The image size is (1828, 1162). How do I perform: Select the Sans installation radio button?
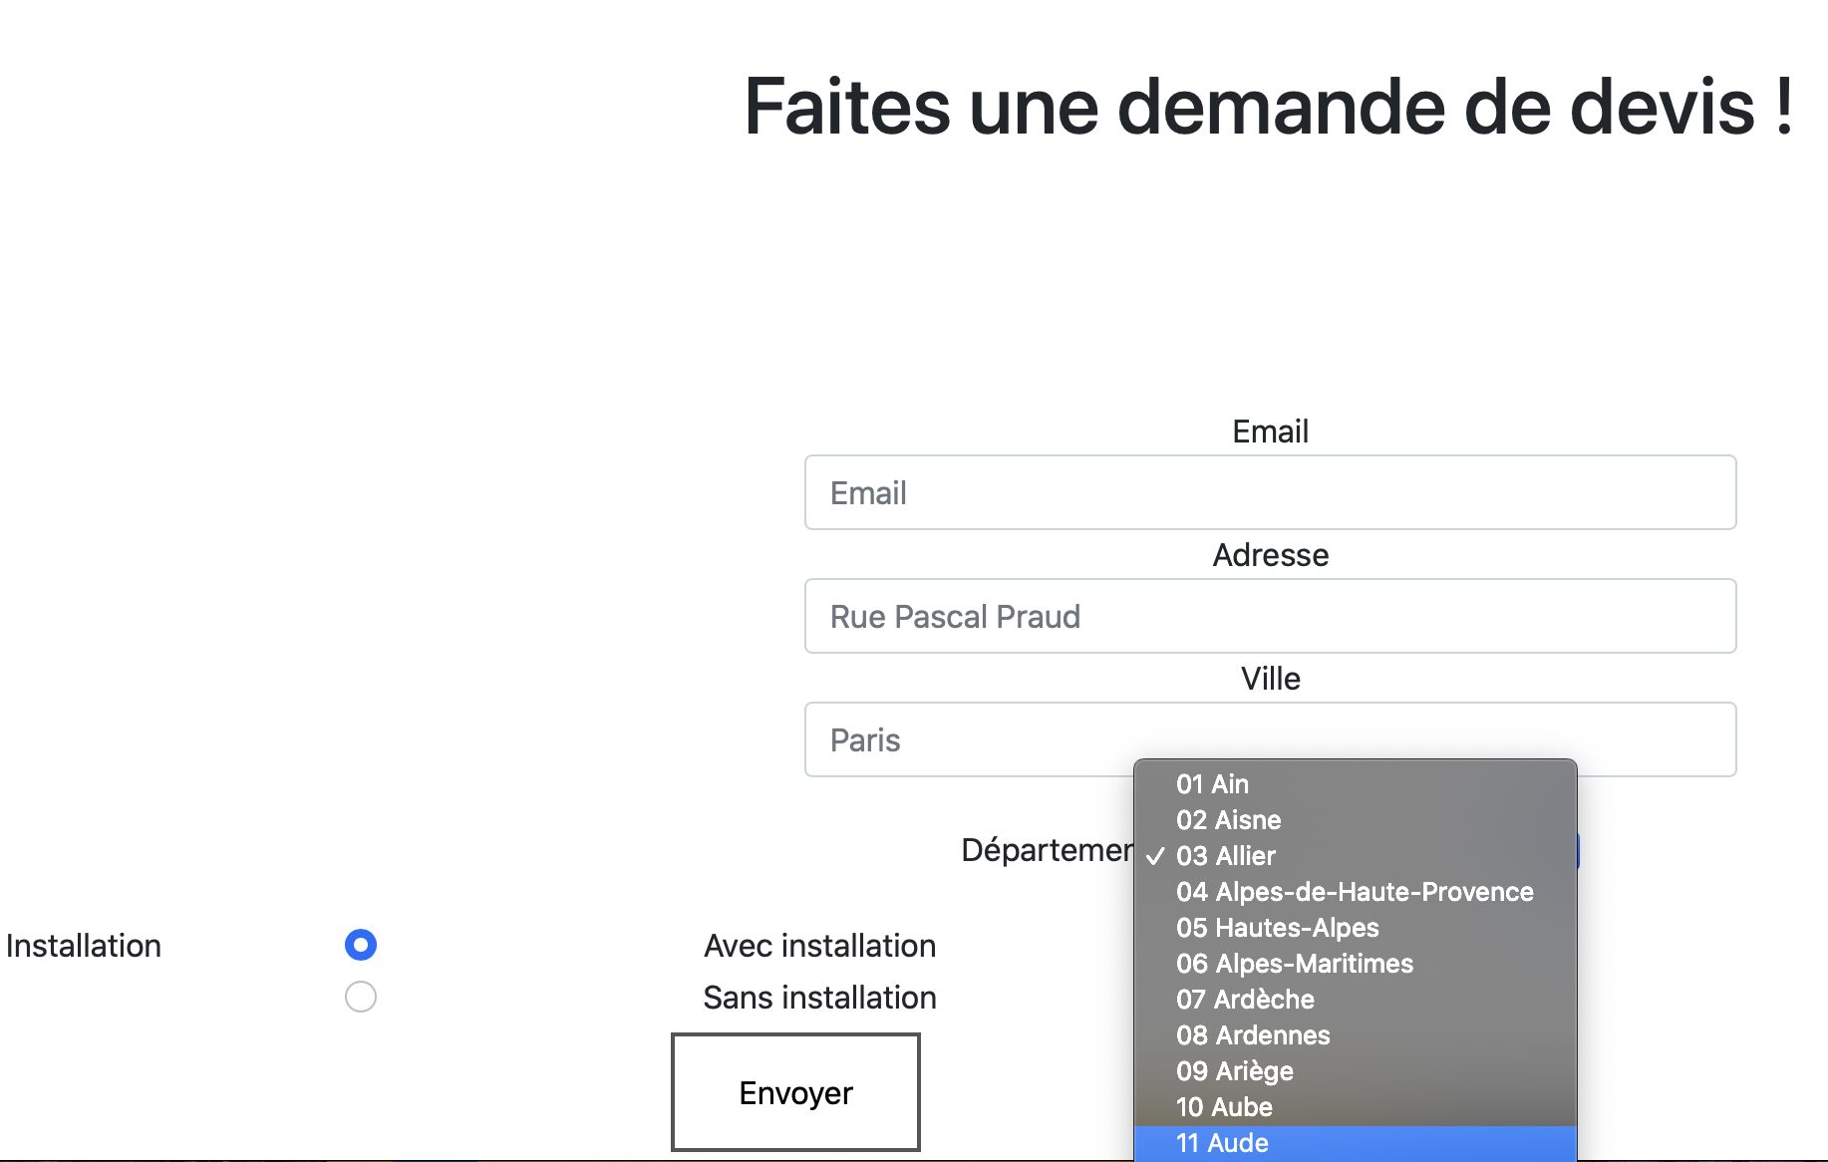pyautogui.click(x=361, y=997)
